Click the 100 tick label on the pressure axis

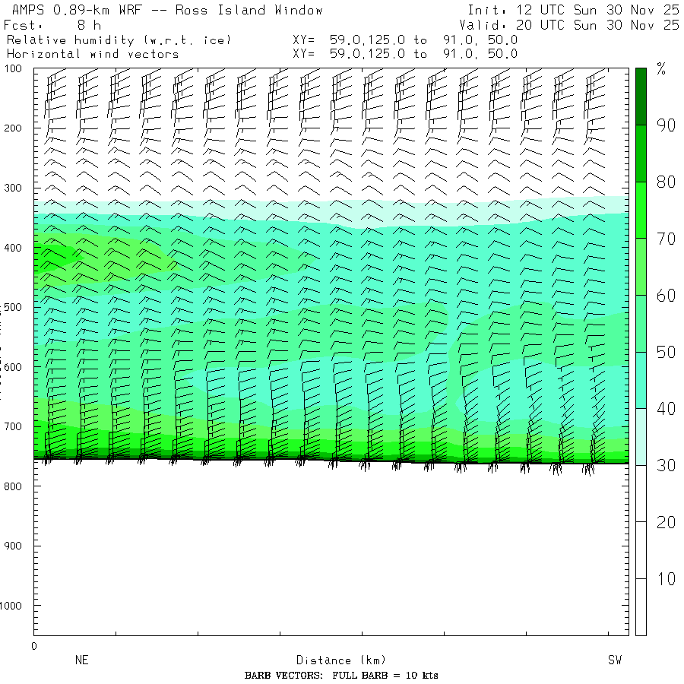pos(16,68)
